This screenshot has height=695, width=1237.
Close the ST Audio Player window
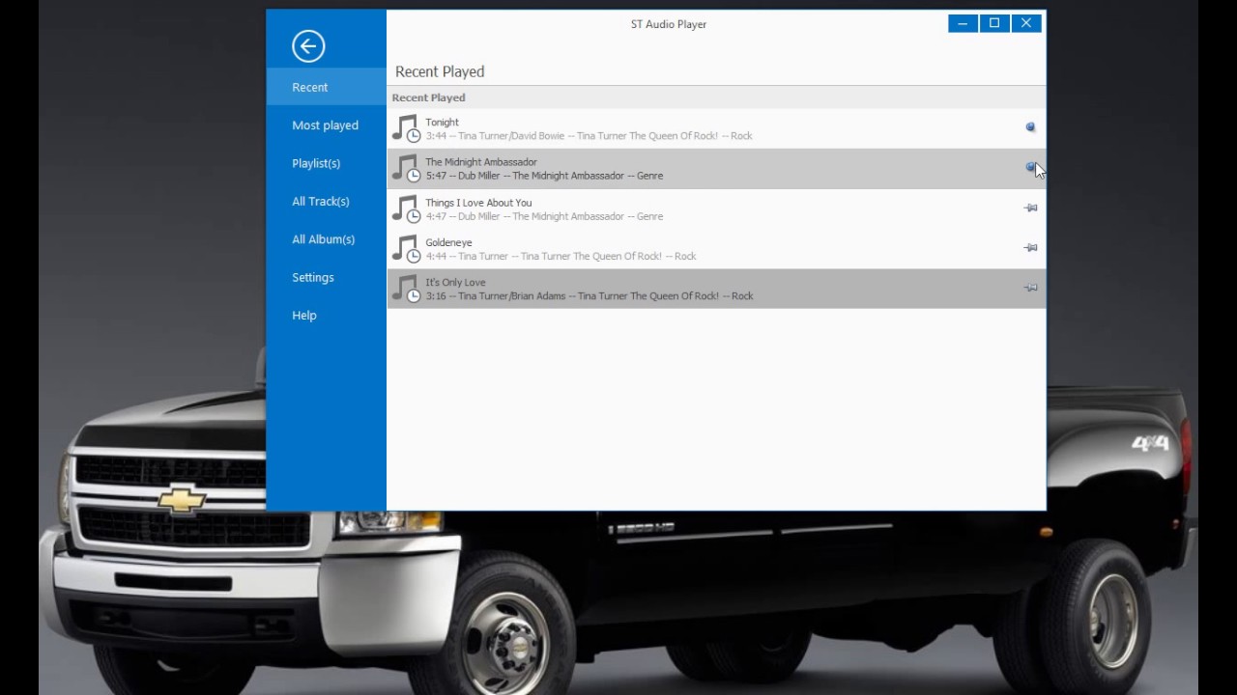[1026, 23]
